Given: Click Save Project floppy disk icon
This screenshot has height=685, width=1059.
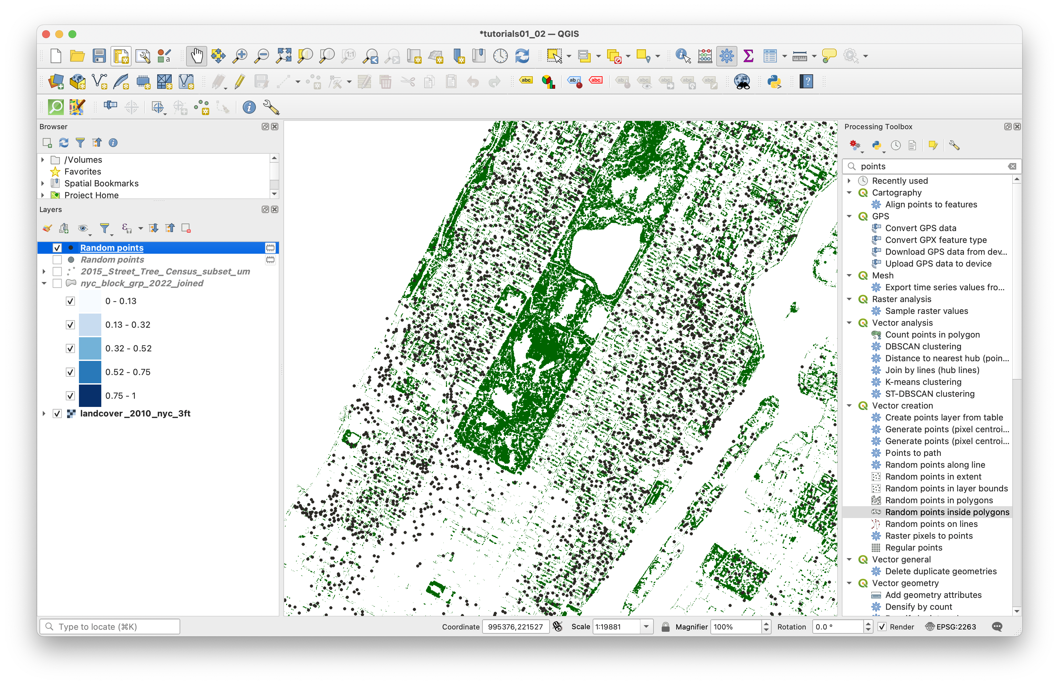Looking at the screenshot, I should (x=99, y=56).
